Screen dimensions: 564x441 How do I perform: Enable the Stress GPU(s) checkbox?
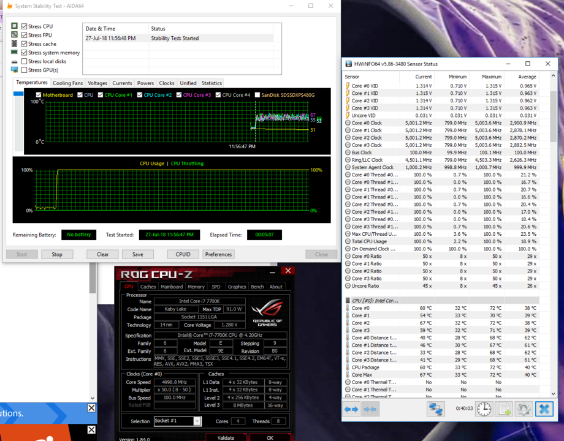tap(25, 70)
